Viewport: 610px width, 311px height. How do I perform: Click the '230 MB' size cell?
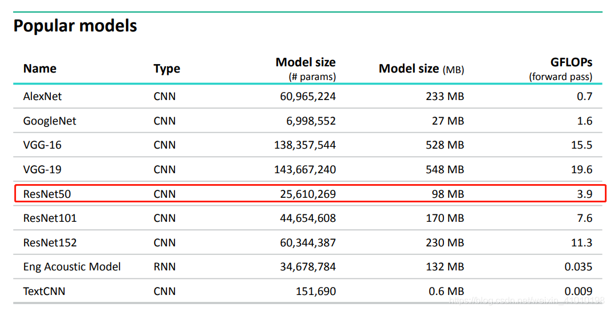tap(445, 242)
